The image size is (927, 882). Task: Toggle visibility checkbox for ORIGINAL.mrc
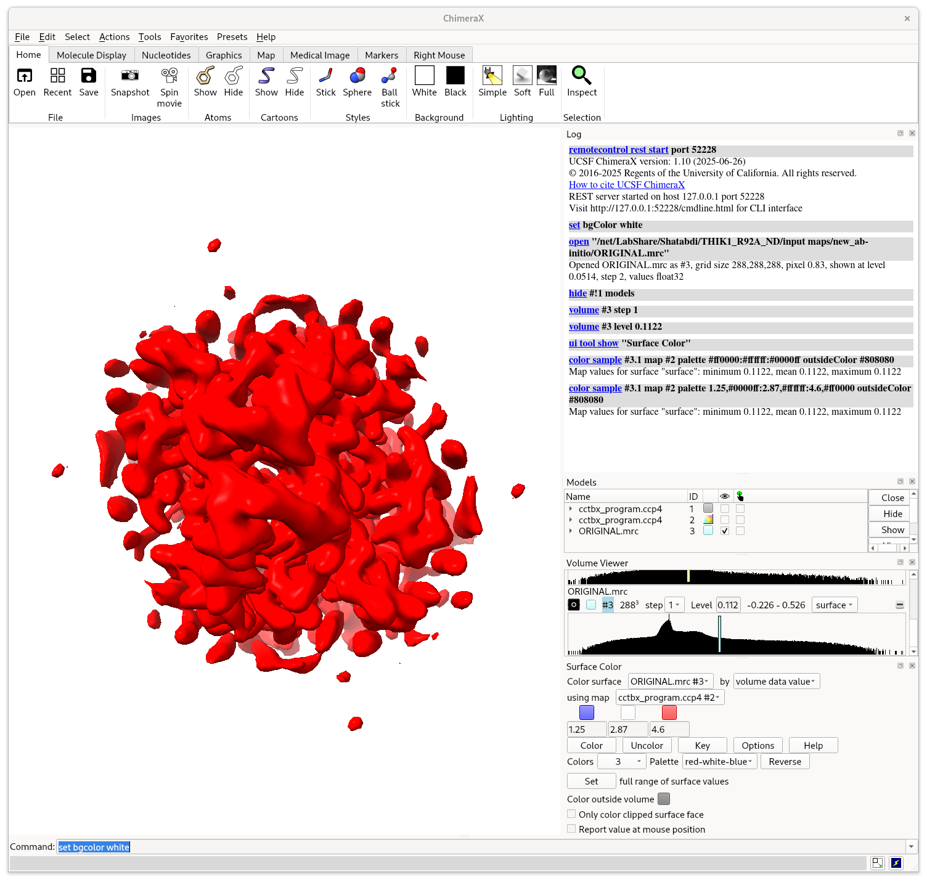click(x=725, y=531)
